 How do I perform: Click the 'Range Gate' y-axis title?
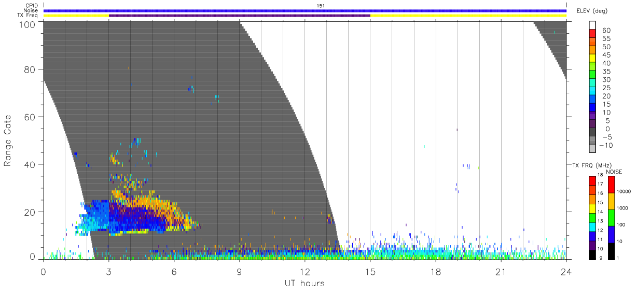tap(8, 141)
